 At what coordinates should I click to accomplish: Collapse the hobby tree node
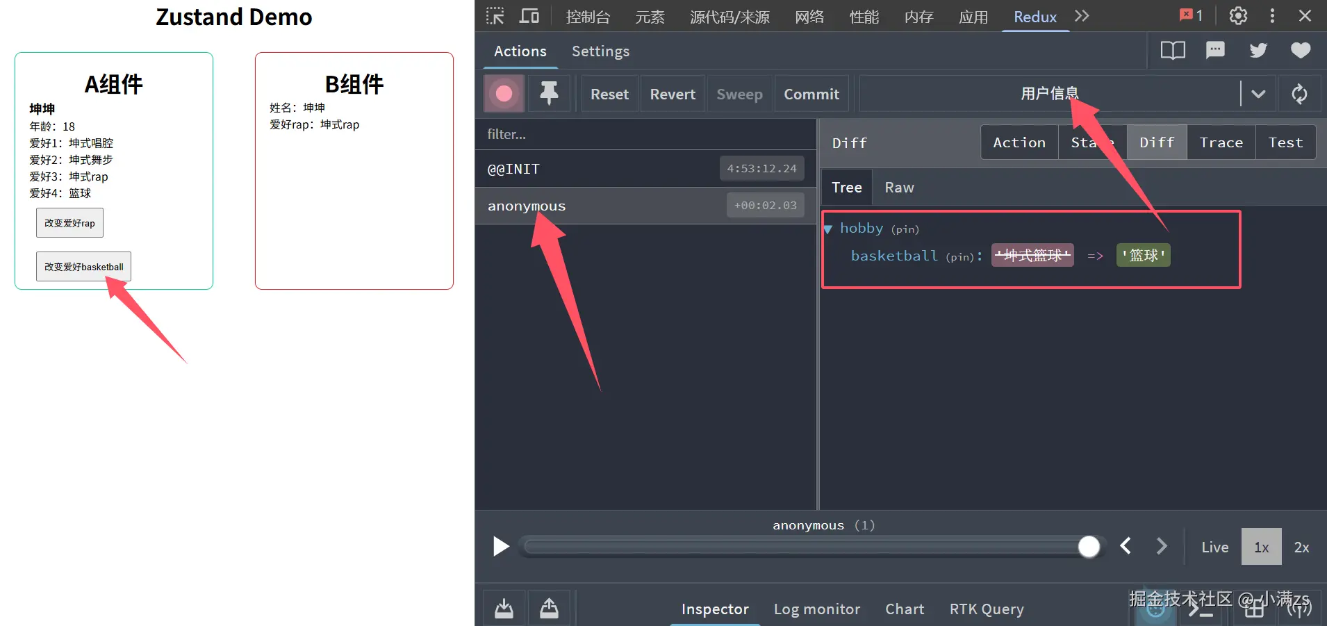828,229
